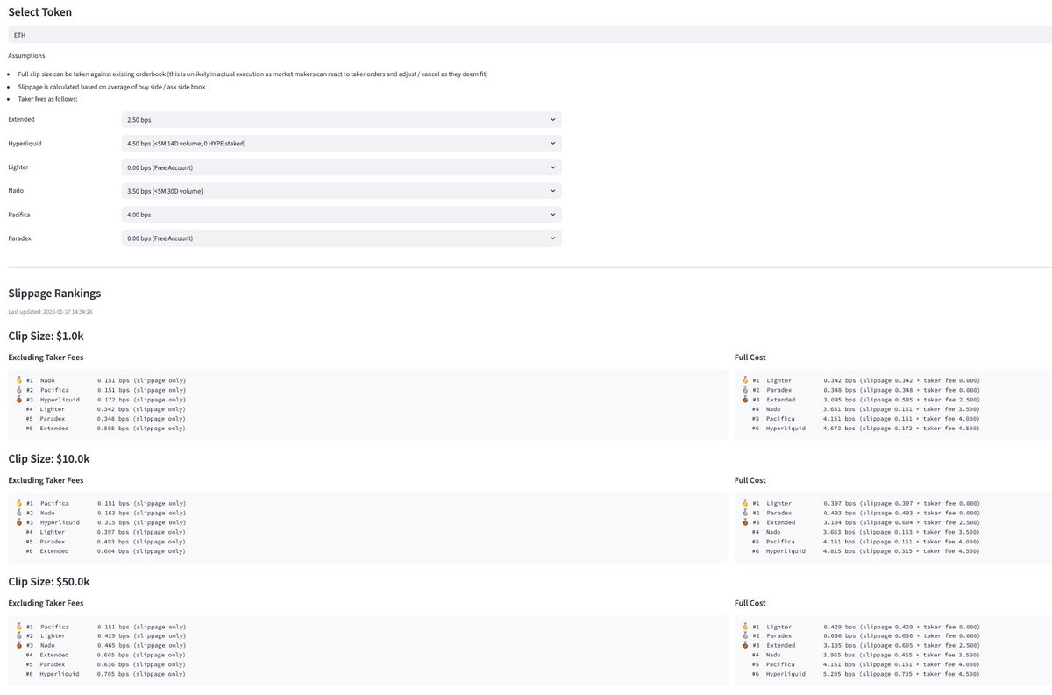Click bronze medal beside Extended 3.095 bps row
The height and width of the screenshot is (695, 1052).
tap(745, 400)
